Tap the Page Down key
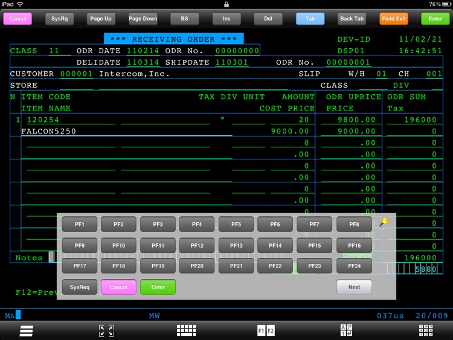This screenshot has height=340, width=453. pyautogui.click(x=143, y=19)
